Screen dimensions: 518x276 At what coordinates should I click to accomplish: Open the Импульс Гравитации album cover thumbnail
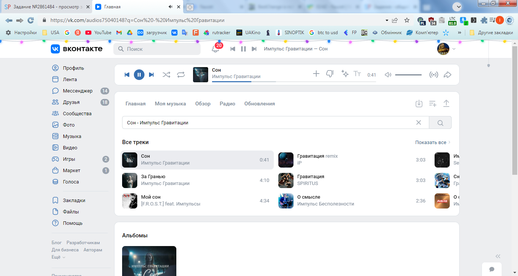click(x=149, y=261)
